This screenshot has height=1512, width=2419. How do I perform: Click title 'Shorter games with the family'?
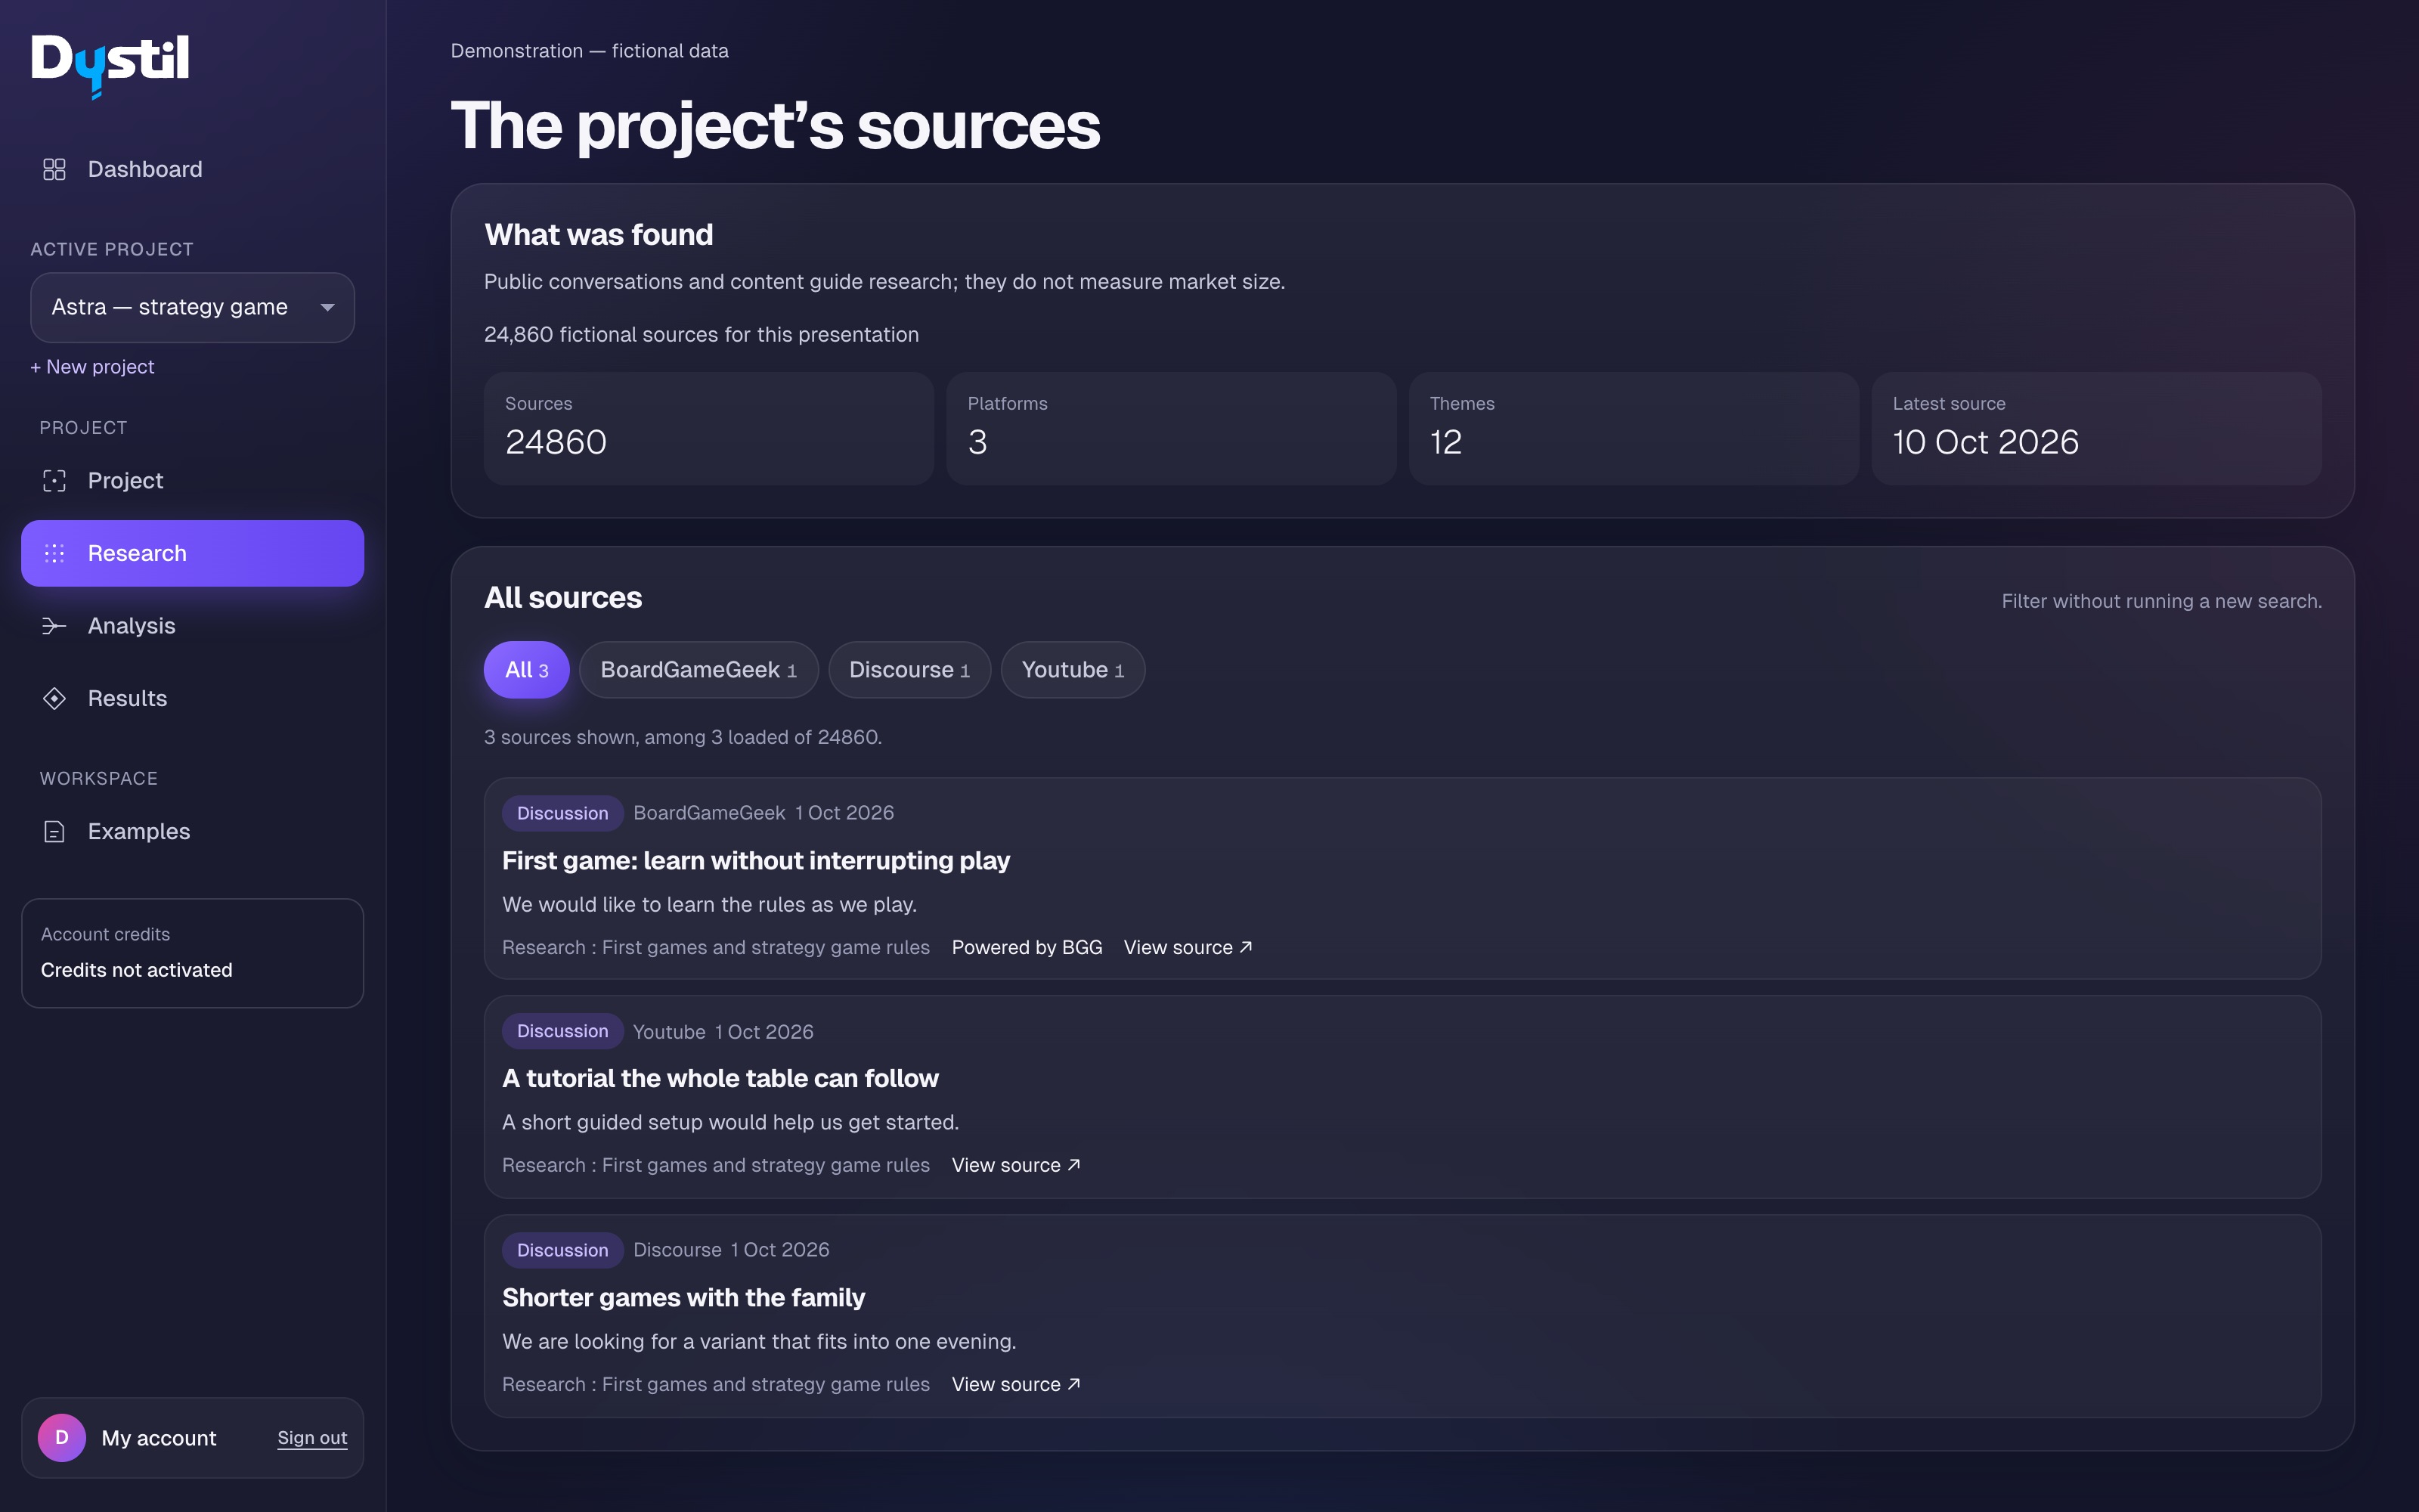pos(683,1297)
